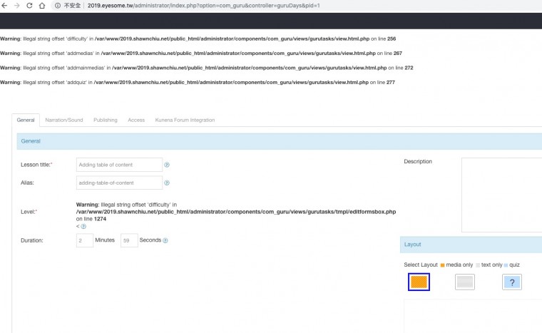
Task: Open the help icon next to Alias
Action: pos(167,183)
